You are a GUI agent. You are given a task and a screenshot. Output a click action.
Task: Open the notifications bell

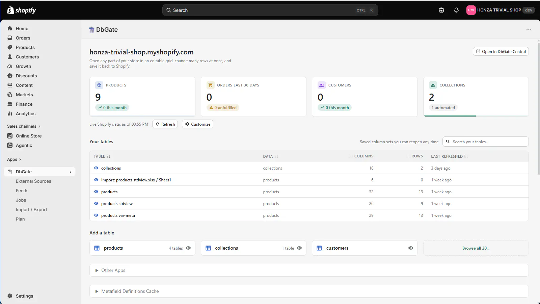pyautogui.click(x=456, y=10)
